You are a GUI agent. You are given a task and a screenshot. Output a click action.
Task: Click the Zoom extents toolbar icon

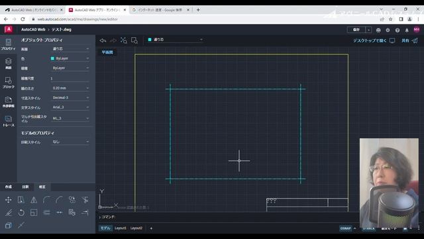pos(124,40)
